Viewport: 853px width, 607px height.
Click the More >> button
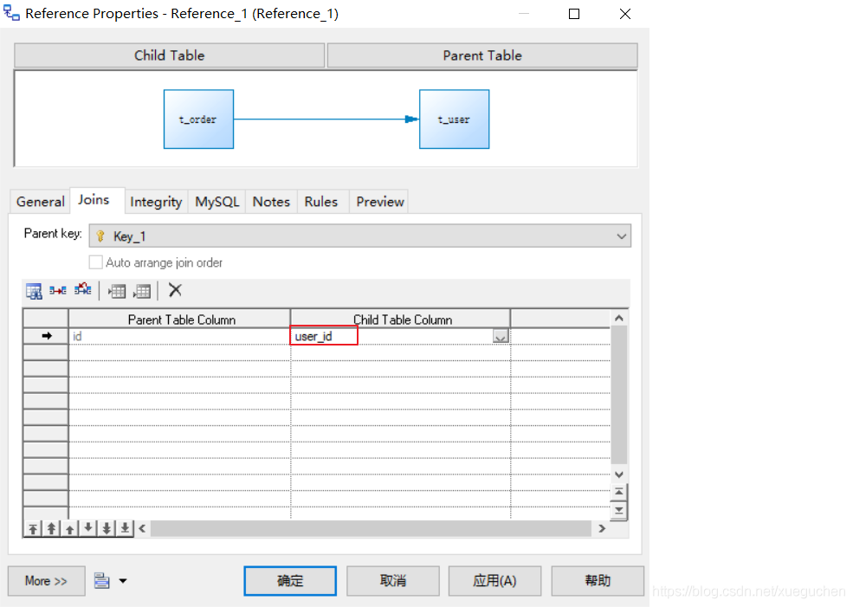pos(46,581)
